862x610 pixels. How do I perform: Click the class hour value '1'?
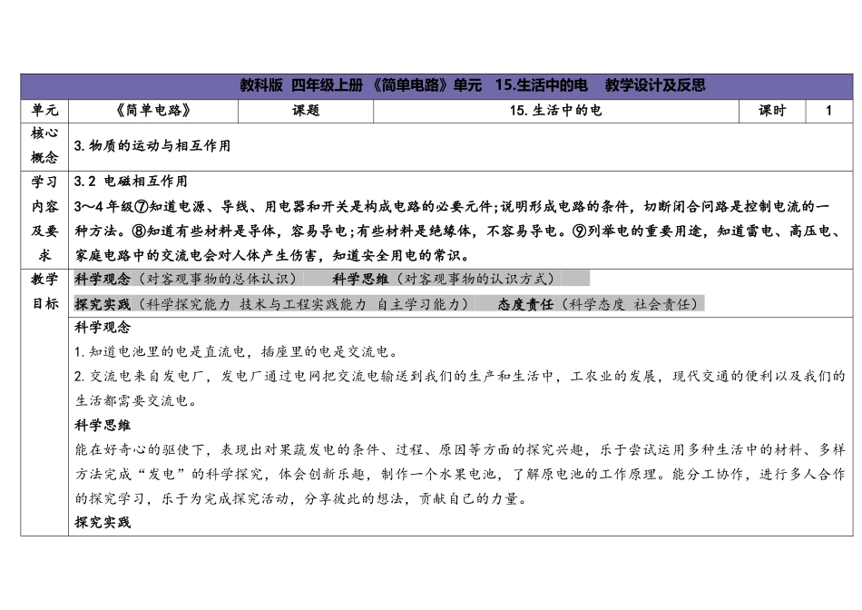[828, 111]
